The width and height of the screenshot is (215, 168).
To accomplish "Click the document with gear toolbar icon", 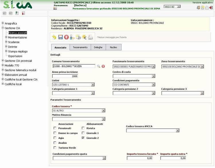I will (78, 37).
